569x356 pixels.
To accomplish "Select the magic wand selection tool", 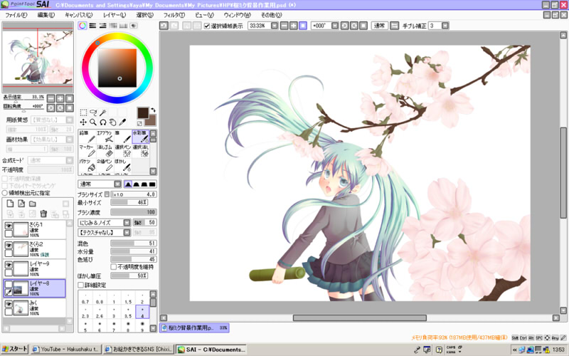I will click(x=103, y=112).
